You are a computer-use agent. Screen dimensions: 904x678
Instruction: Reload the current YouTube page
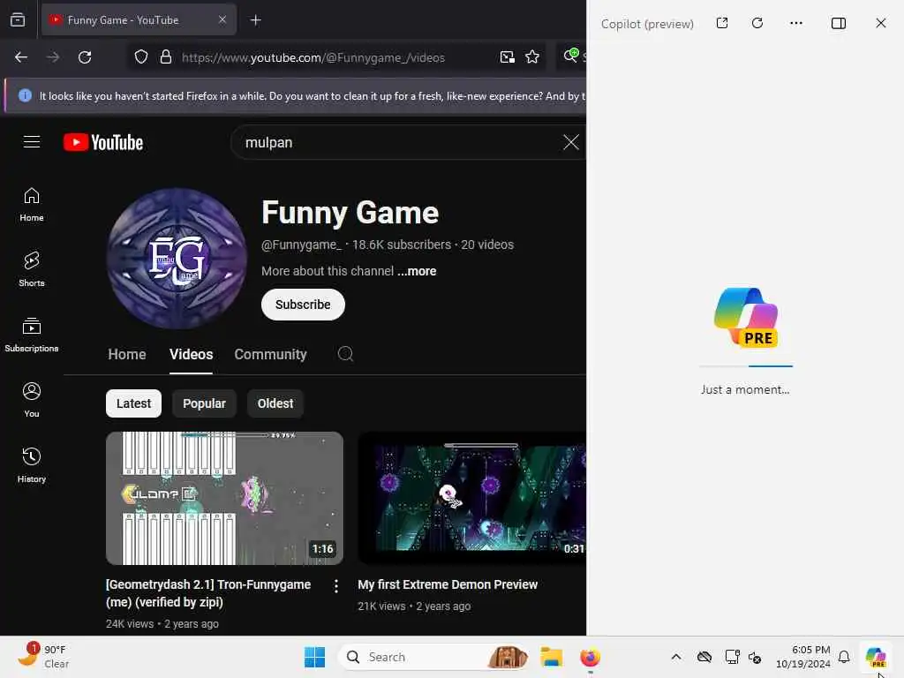tap(85, 57)
